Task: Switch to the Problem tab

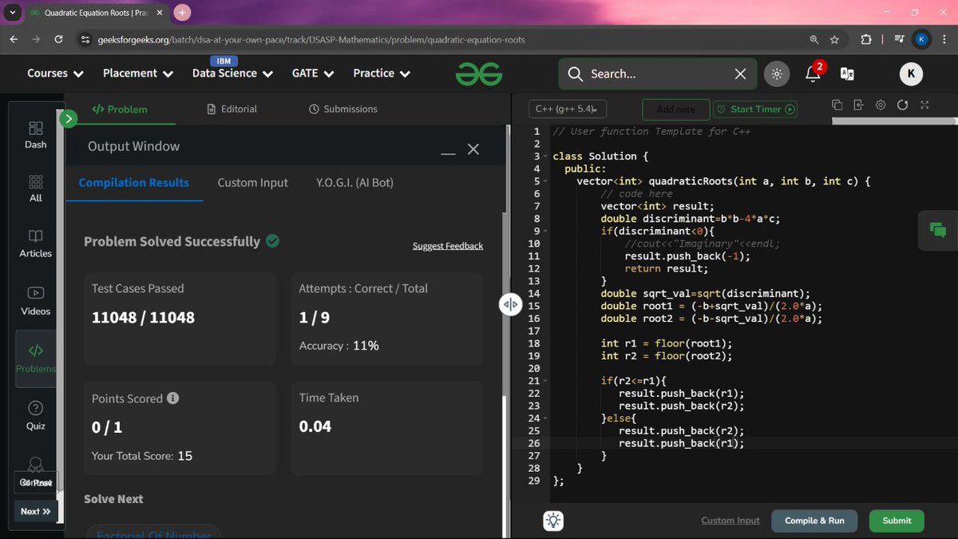Action: (x=120, y=109)
